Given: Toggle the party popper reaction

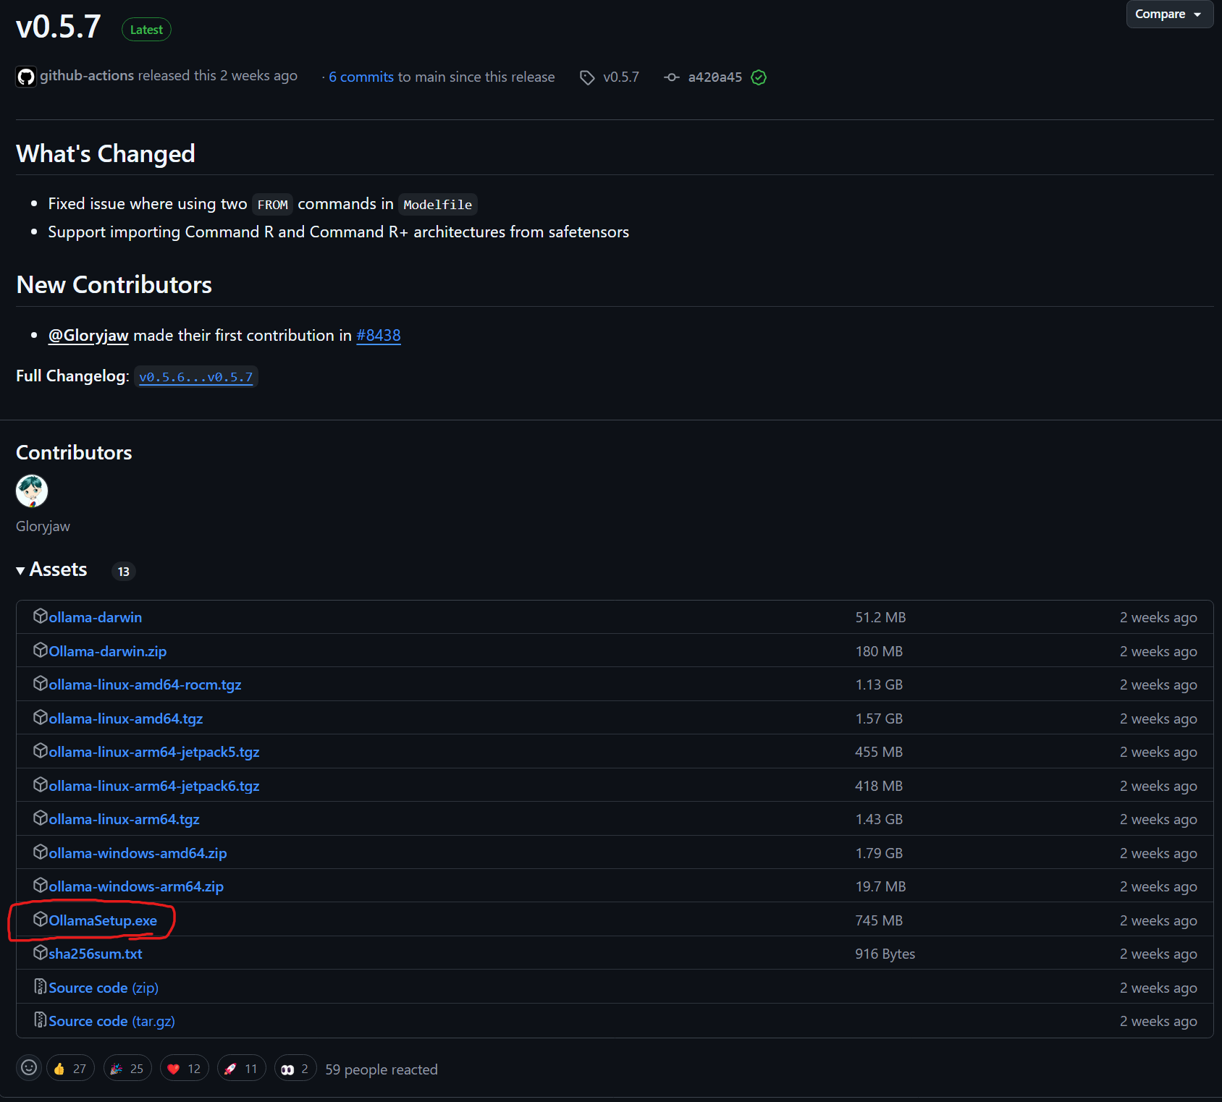Looking at the screenshot, I should click(x=127, y=1068).
